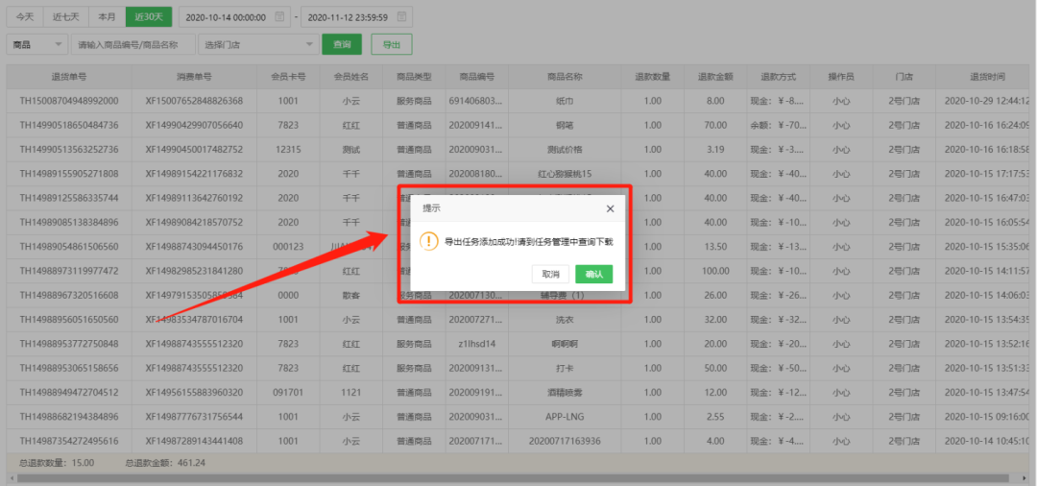Click the 退货单号 column header
This screenshot has width=1037, height=486.
coord(69,76)
